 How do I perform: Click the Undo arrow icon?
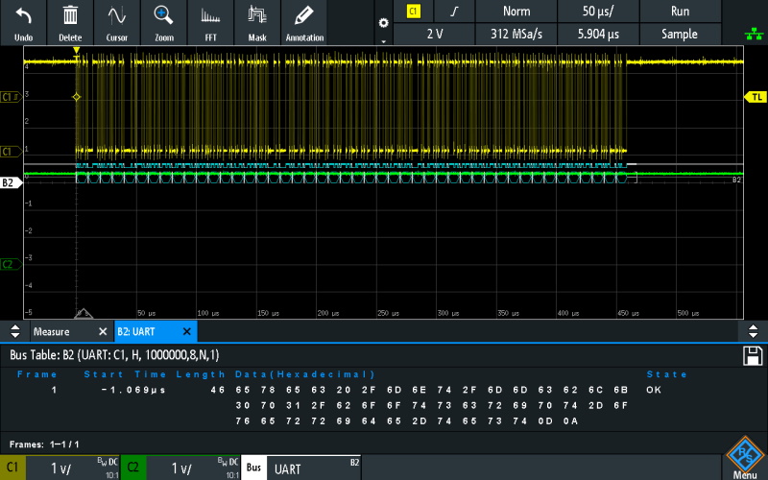coord(23,16)
